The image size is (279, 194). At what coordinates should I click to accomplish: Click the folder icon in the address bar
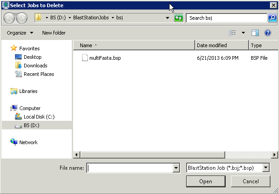tap(38, 18)
